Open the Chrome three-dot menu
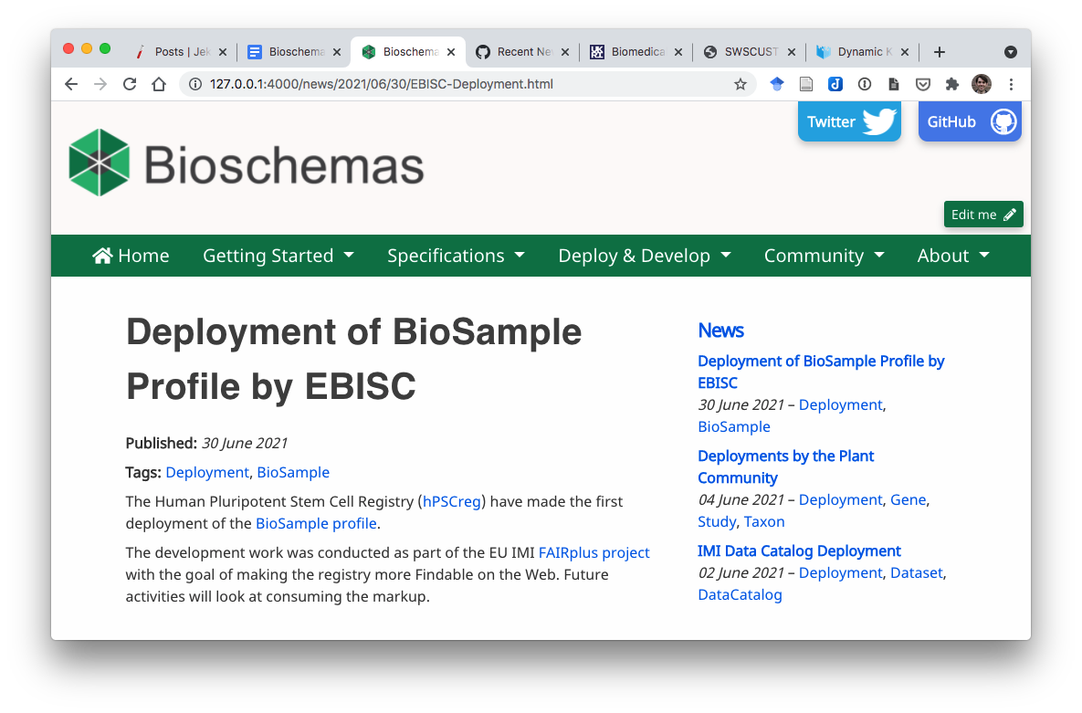The image size is (1082, 713). 1011,84
